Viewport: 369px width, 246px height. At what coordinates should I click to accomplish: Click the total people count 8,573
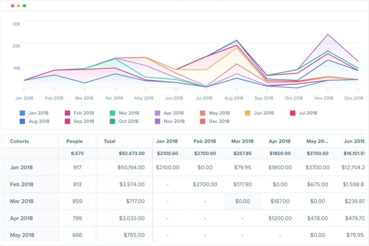(x=77, y=153)
